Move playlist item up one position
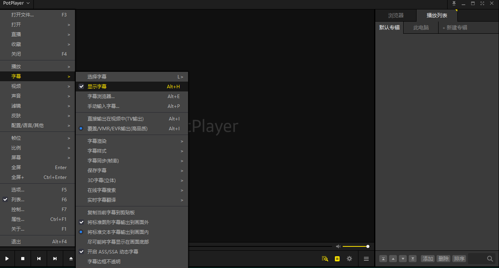This screenshot has width=499, height=268. click(x=393, y=259)
